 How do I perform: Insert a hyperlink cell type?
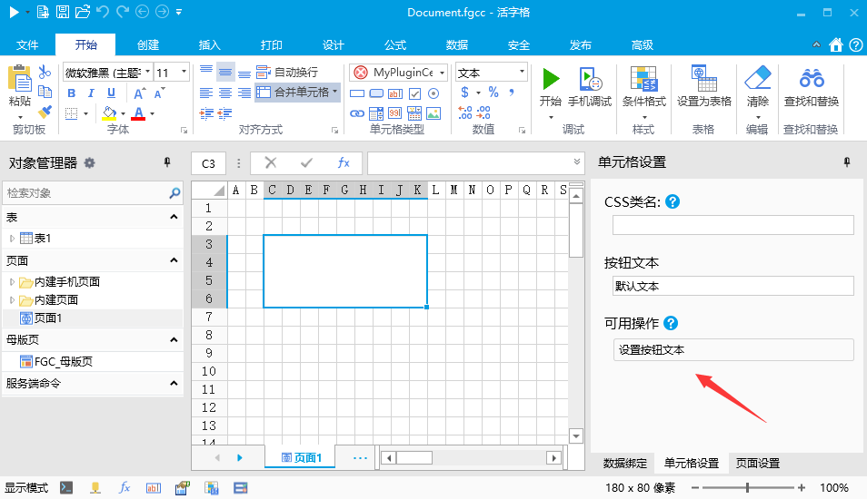(x=357, y=113)
